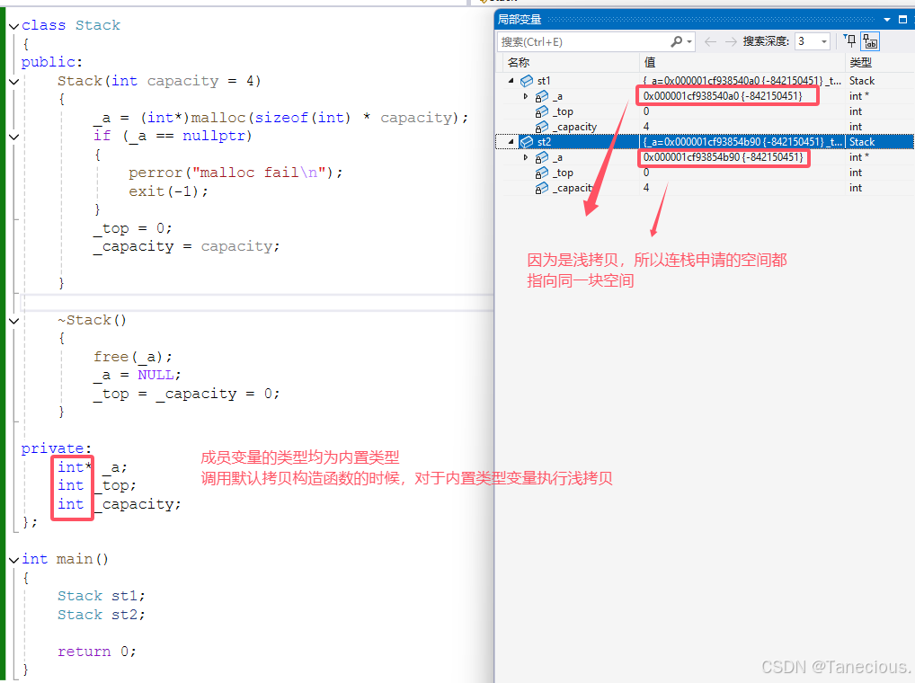Collapse the Stack constructor code block

click(14, 81)
